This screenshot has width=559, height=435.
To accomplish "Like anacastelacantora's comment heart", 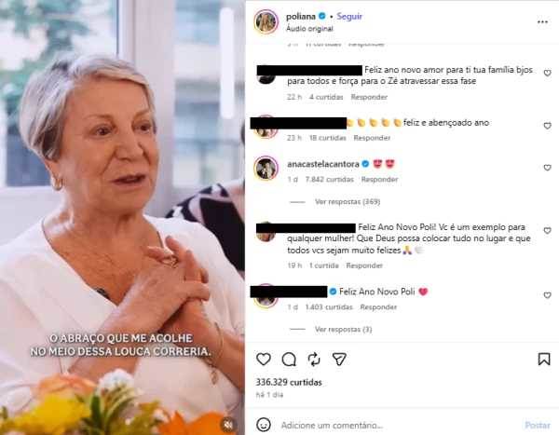I will click(x=547, y=168).
